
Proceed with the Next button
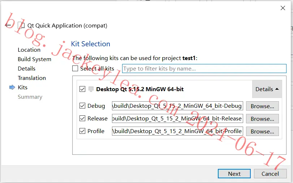234,174
